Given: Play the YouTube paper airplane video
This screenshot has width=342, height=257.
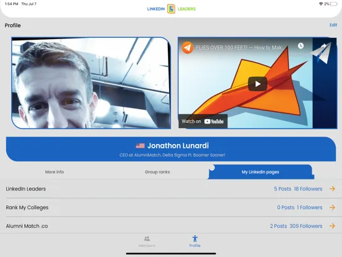Looking at the screenshot, I should point(258,84).
